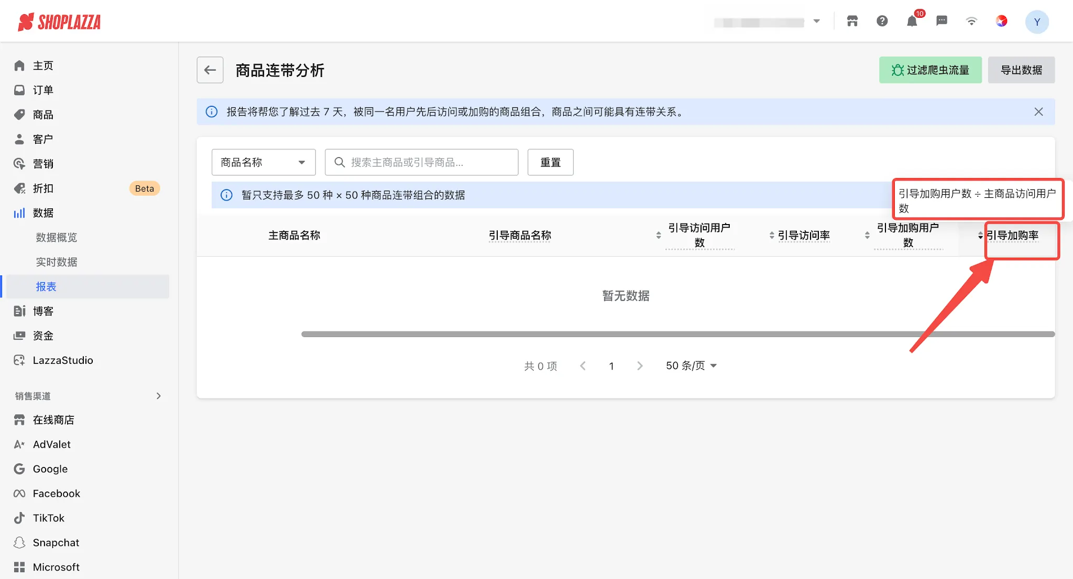Click the 重置 button
The height and width of the screenshot is (579, 1073).
[x=550, y=162]
